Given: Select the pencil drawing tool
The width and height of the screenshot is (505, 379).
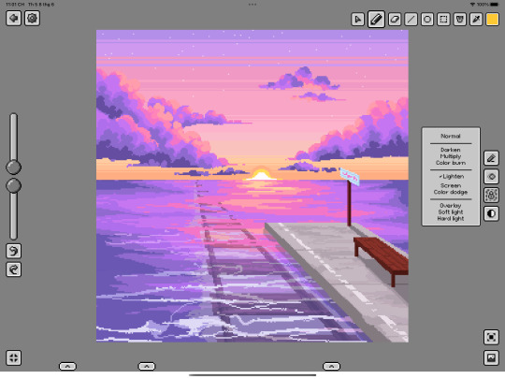Looking at the screenshot, I should coord(376,20).
